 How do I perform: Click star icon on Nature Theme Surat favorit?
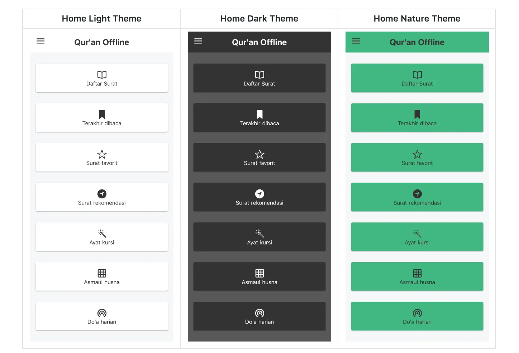click(x=417, y=154)
